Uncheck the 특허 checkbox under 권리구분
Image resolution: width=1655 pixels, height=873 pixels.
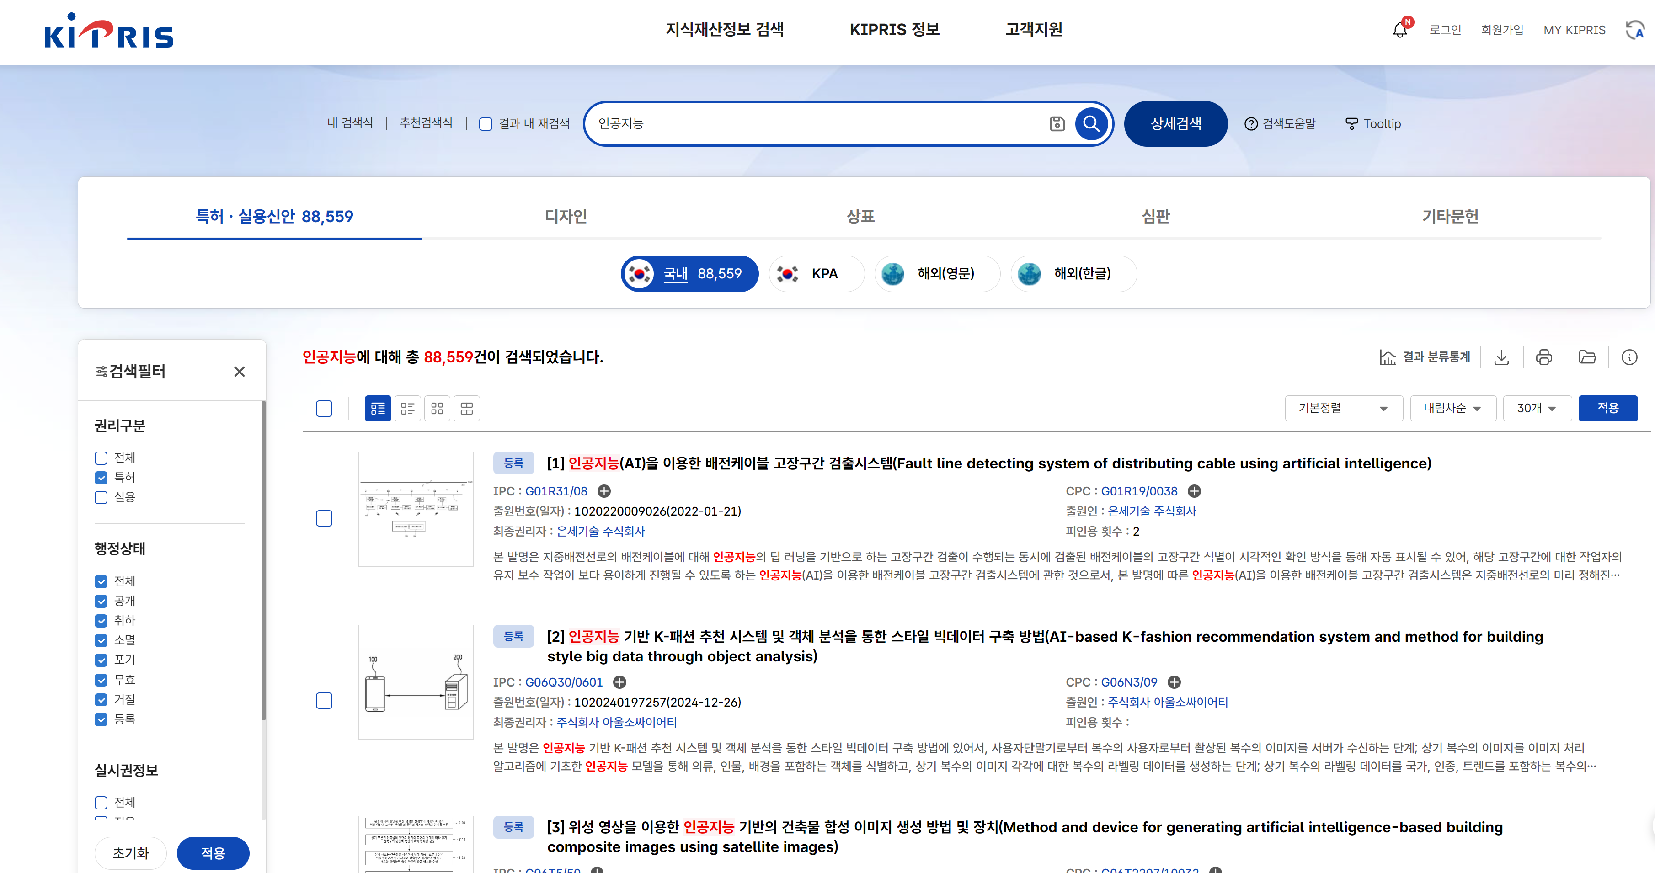(x=101, y=477)
